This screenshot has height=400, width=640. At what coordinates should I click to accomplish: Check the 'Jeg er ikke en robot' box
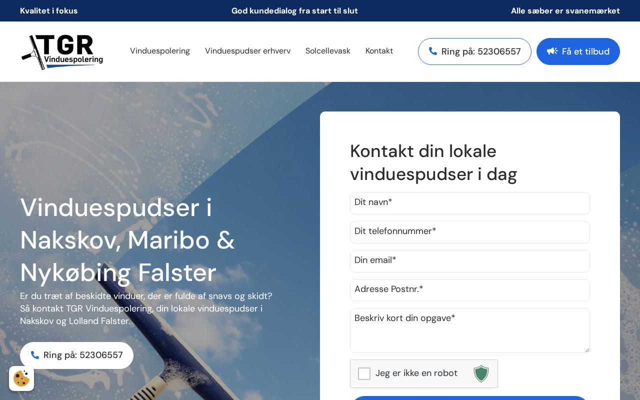(x=364, y=373)
